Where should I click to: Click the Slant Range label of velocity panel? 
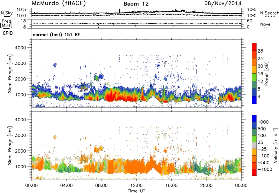[10, 146]
